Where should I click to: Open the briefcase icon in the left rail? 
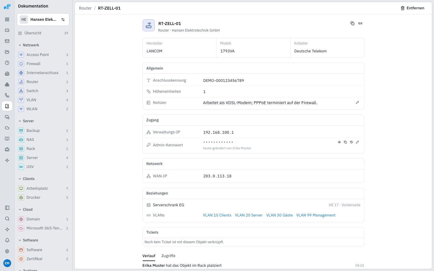tap(7, 150)
